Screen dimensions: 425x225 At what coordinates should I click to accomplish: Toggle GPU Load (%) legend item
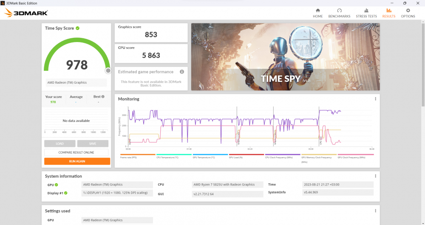(x=246, y=156)
